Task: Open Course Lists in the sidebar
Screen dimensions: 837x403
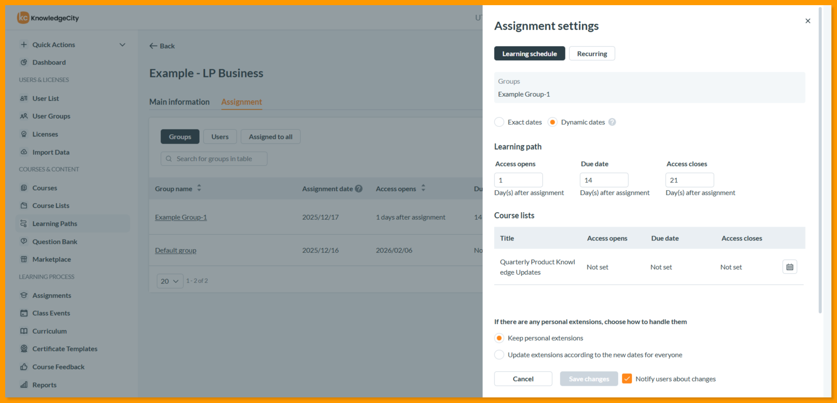Action: (50, 206)
